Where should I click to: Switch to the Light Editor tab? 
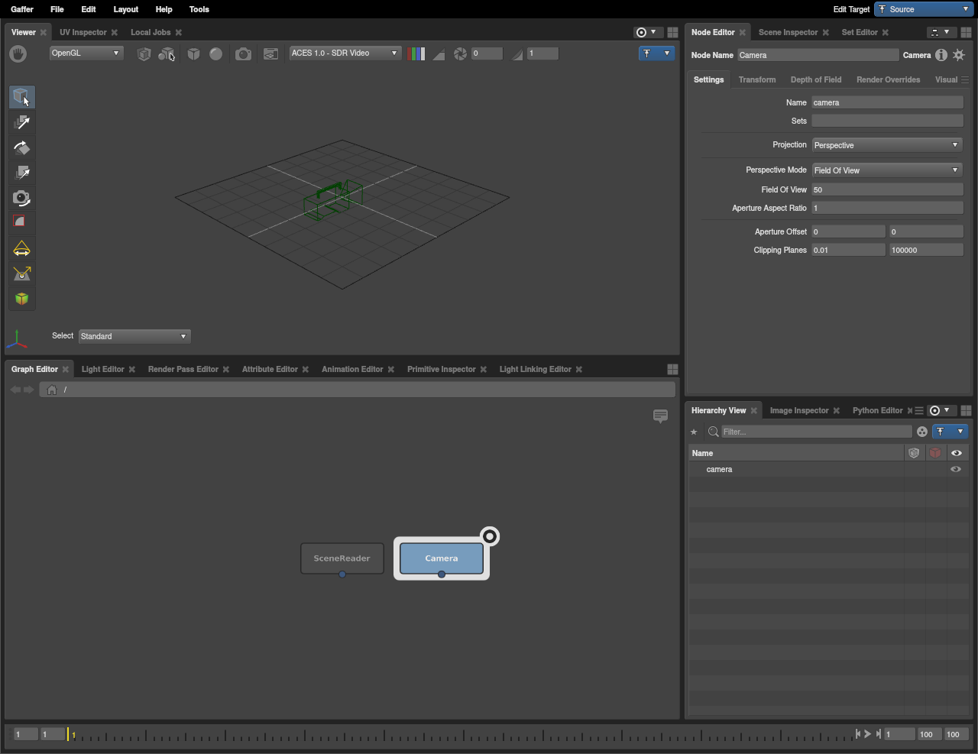[x=103, y=369]
